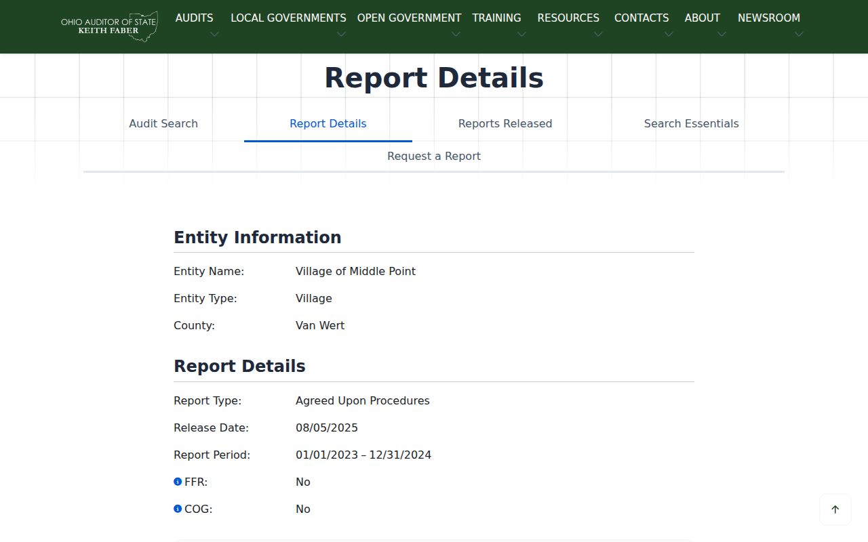Click the county value Van Wert
868x542 pixels.
pyautogui.click(x=320, y=325)
